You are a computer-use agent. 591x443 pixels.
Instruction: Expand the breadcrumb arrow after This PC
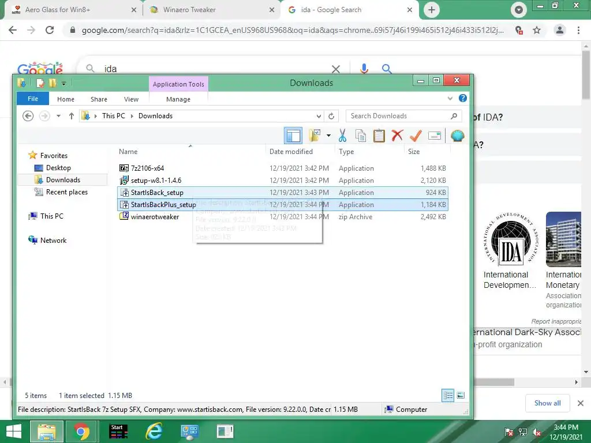132,116
